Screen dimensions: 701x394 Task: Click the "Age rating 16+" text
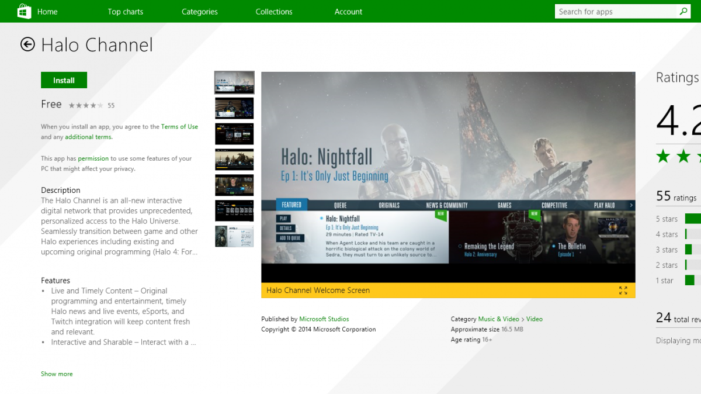[471, 340]
